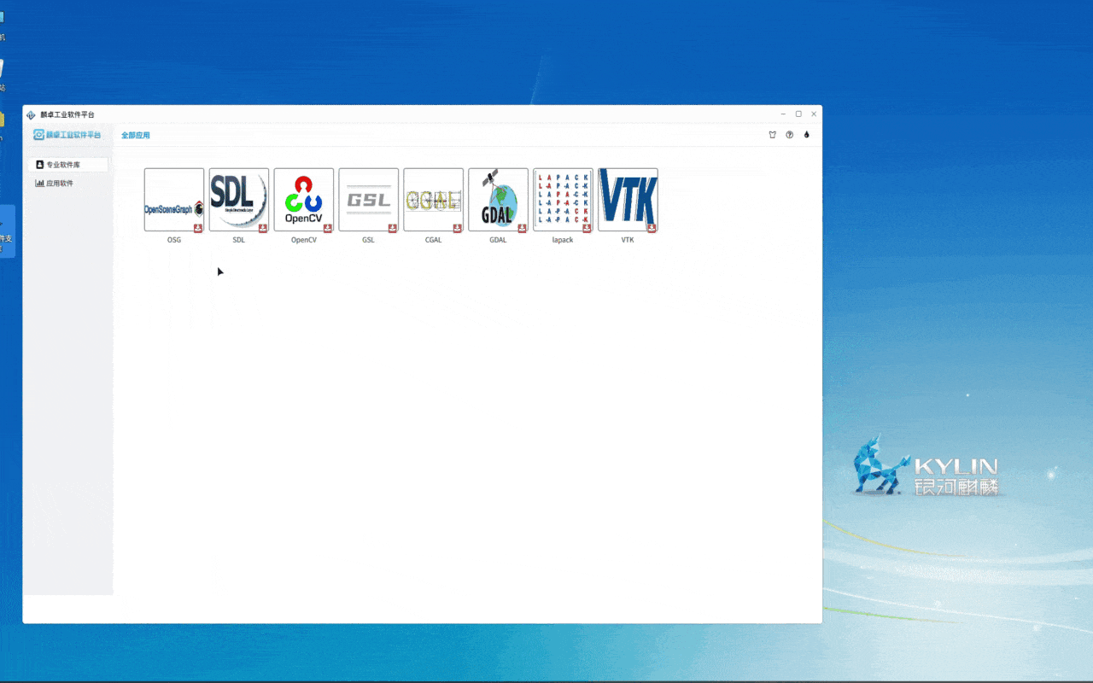Click the OSG name label
The height and width of the screenshot is (683, 1093).
tap(174, 240)
